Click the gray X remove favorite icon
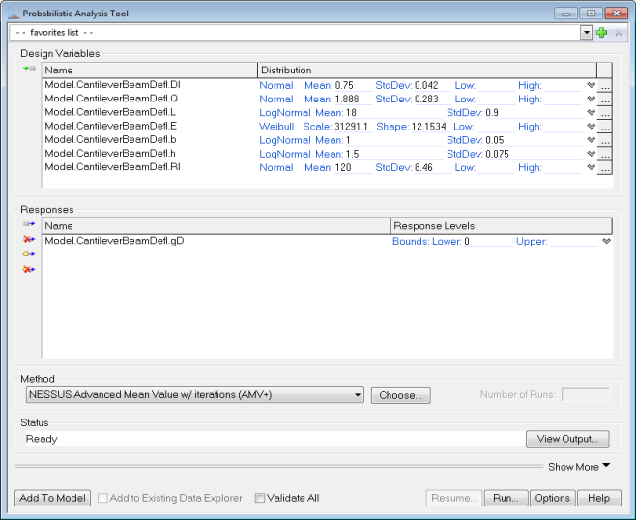636x520 pixels. 619,33
